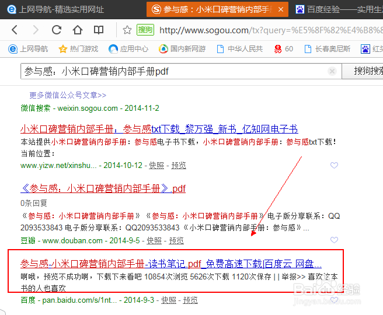Open 预览 for the douban.com result
The image size is (383, 315).
[176, 240]
